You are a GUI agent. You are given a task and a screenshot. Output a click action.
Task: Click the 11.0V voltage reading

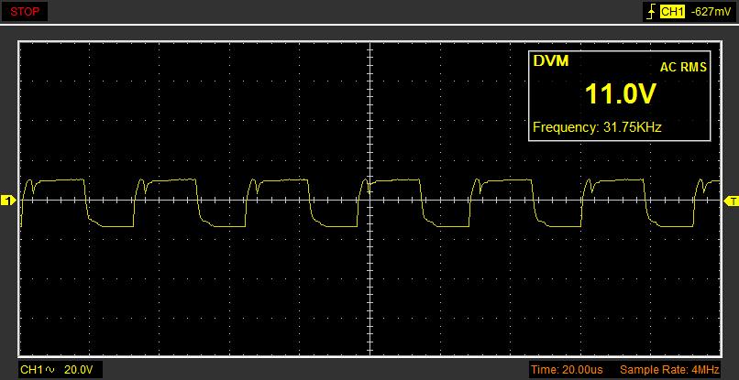point(621,94)
